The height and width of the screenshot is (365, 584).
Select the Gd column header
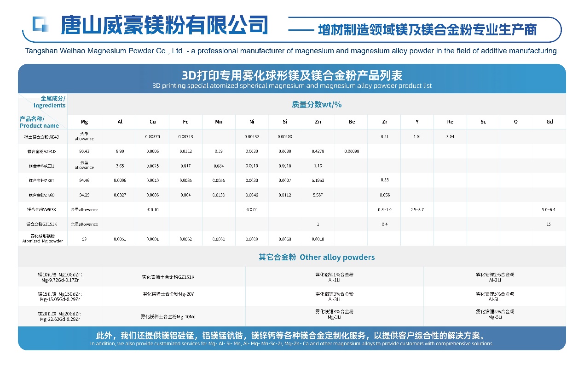click(x=549, y=122)
